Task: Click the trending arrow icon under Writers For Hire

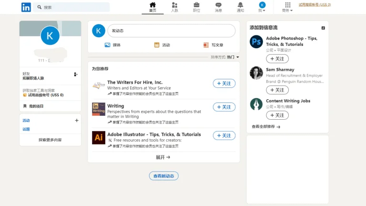Action: click(110, 93)
